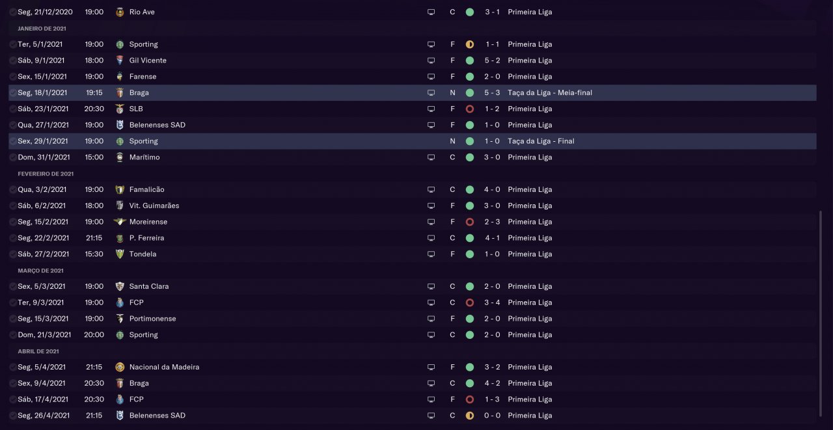The height and width of the screenshot is (430, 833).
Task: Click the Farense club badge
Action: pos(119,77)
